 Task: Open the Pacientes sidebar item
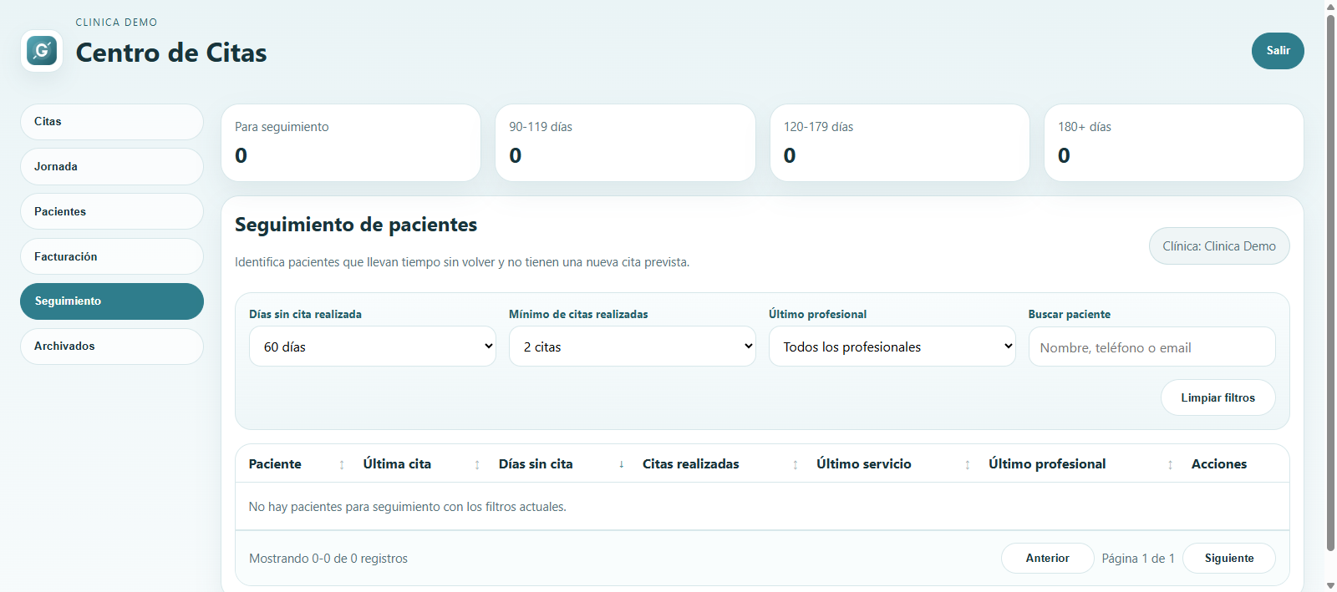click(x=112, y=212)
